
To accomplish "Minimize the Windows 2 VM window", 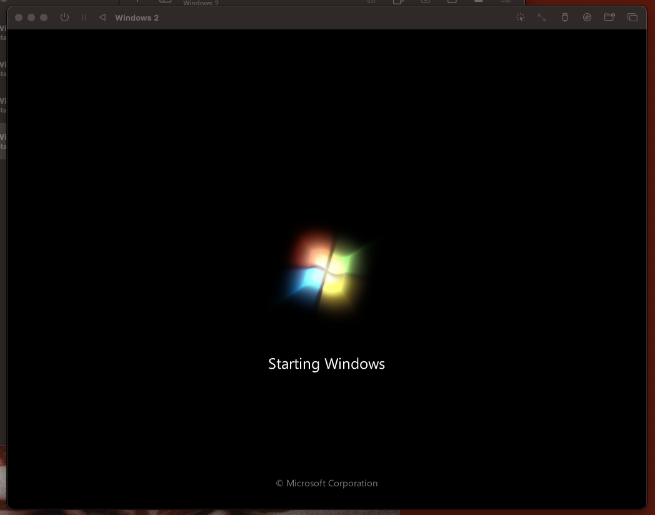I will pos(31,17).
